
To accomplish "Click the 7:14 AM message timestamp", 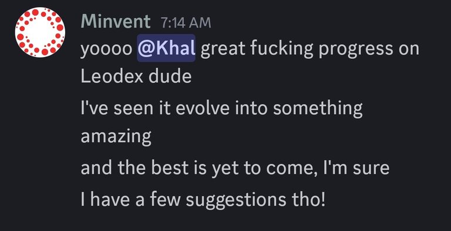I will 186,22.
